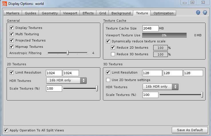Open the Viewport tab
The width and height of the screenshot is (211, 136).
[70, 13]
